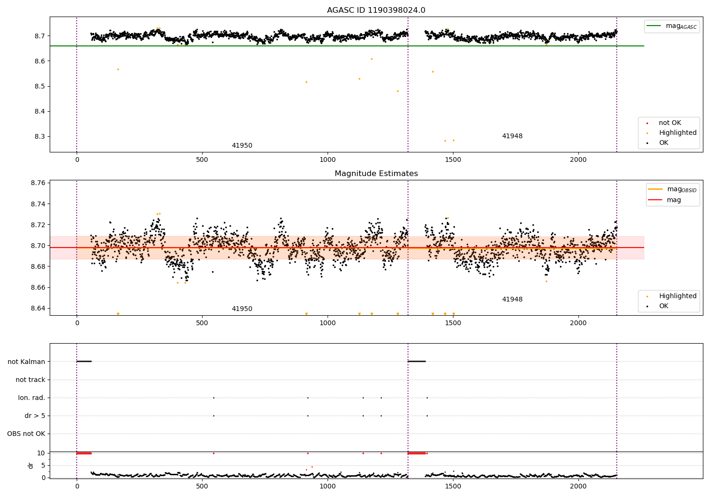710x497 pixels.
Task: Click 'Highlighted' legend entry in Magnitude Estimates panel
Action: (672, 296)
